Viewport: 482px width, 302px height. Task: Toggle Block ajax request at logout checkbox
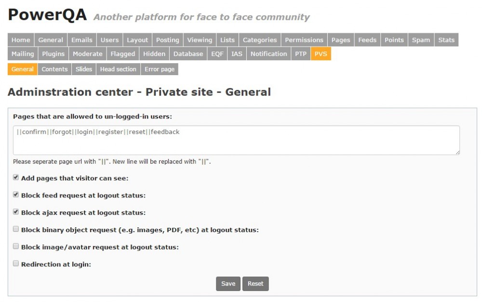(x=16, y=212)
